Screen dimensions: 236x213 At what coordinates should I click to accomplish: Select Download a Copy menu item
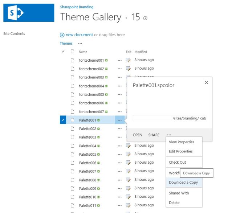coord(183,182)
